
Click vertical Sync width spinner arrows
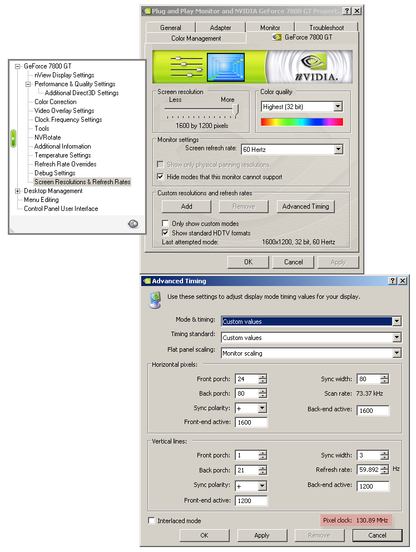(384, 455)
